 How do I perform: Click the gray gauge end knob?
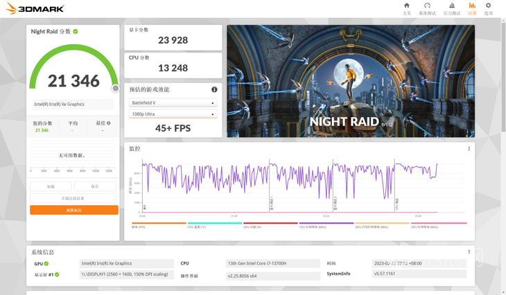[x=115, y=89]
